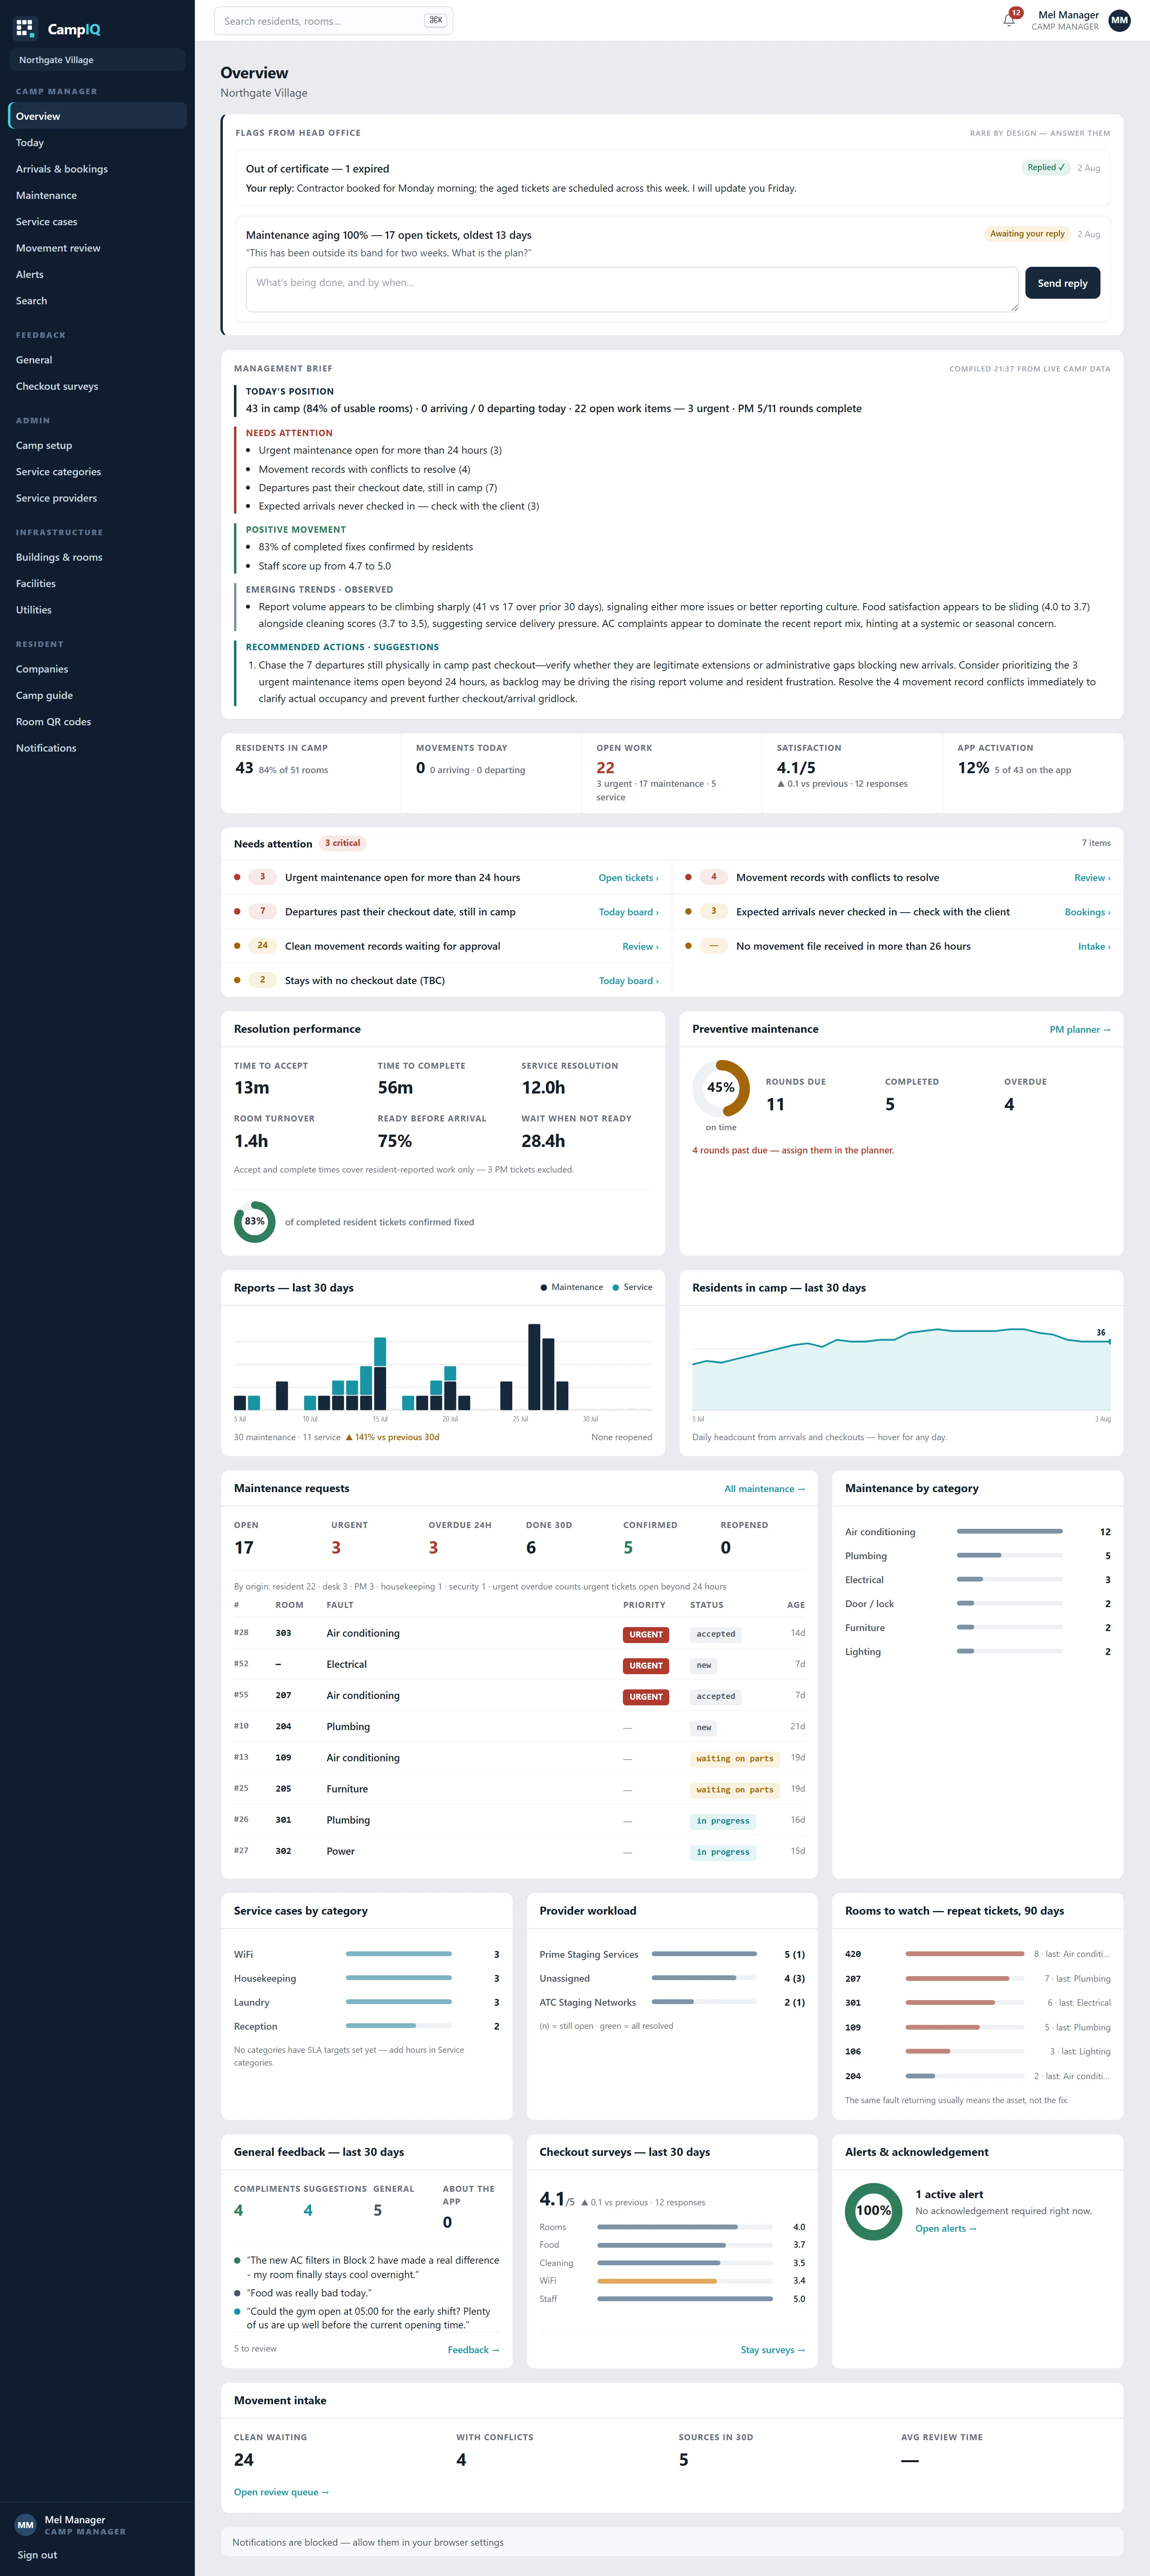Click the reply text area for head office
This screenshot has width=1150, height=2576.
[x=632, y=289]
